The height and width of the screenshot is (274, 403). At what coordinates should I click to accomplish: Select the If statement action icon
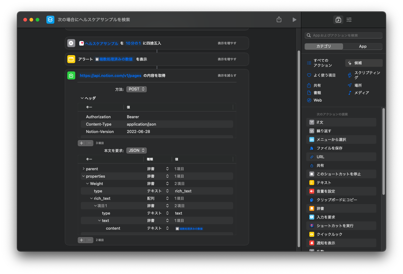312,122
